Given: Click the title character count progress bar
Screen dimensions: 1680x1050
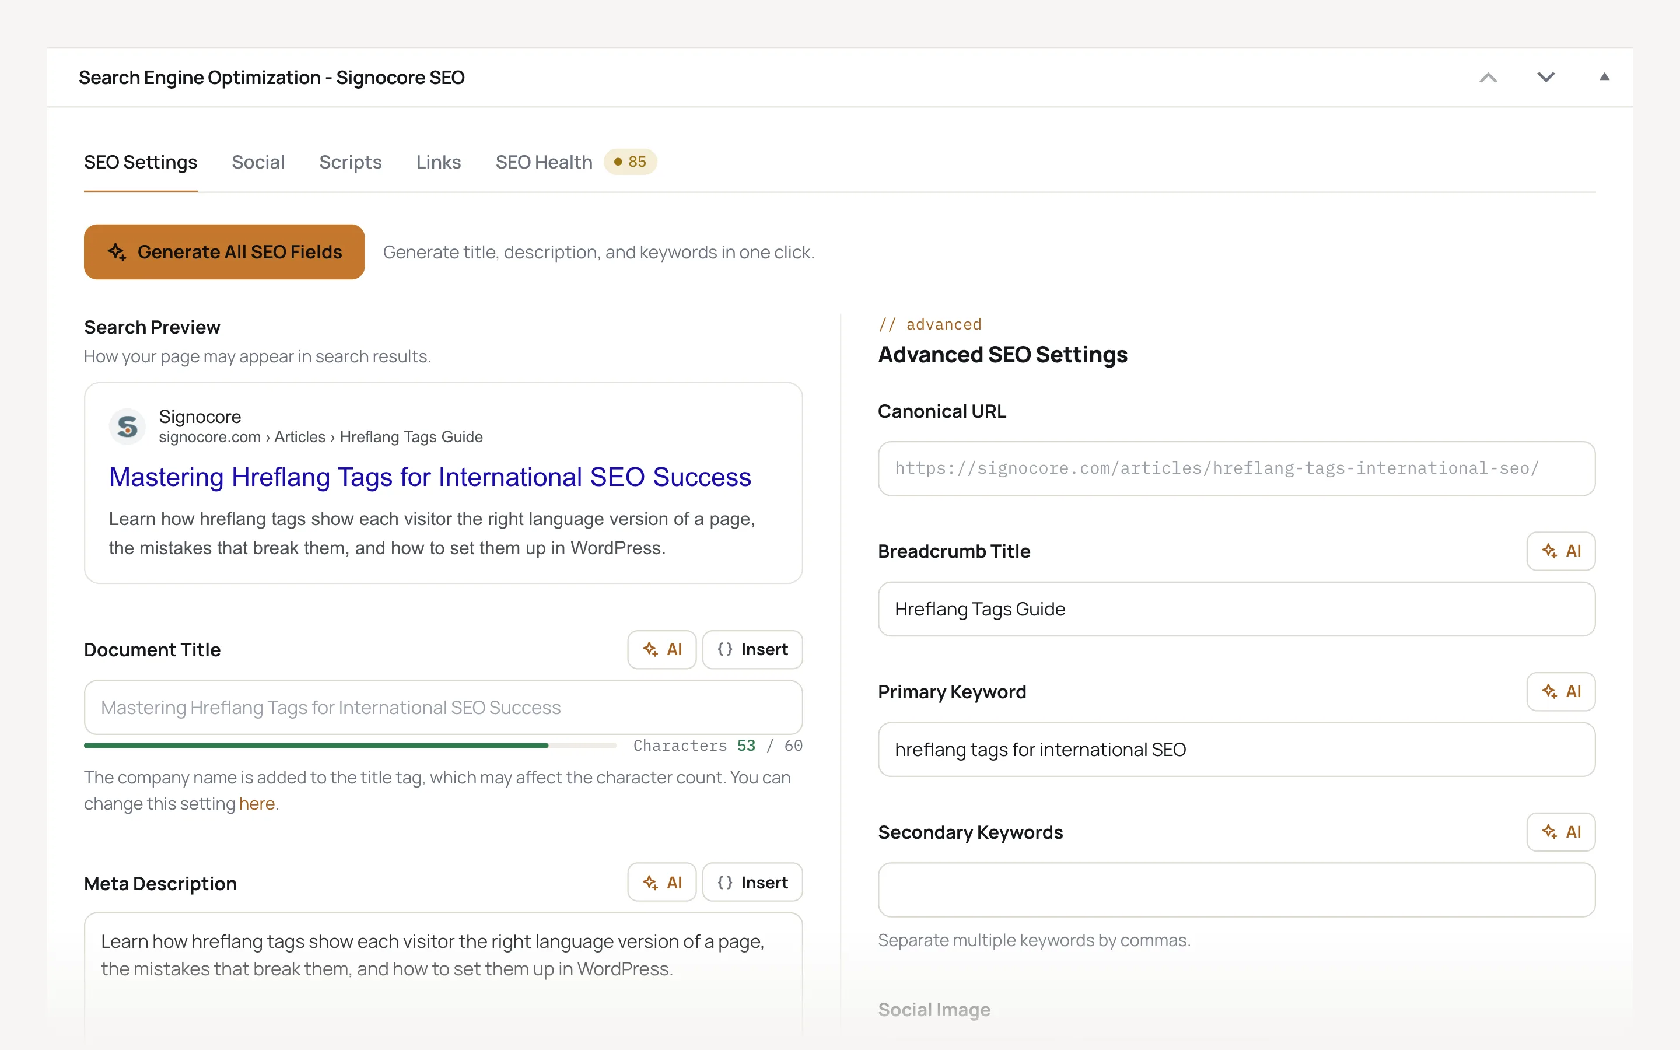Looking at the screenshot, I should 350,745.
